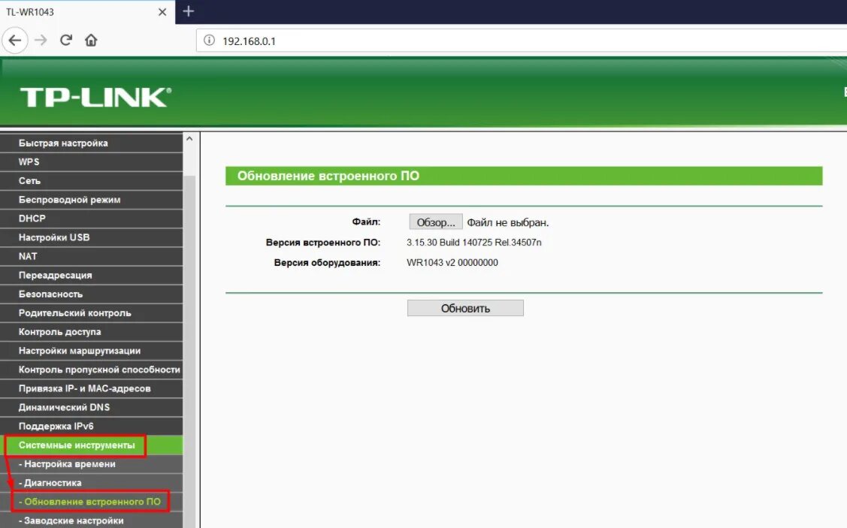Click Файл не выбран. text

pyautogui.click(x=508, y=222)
